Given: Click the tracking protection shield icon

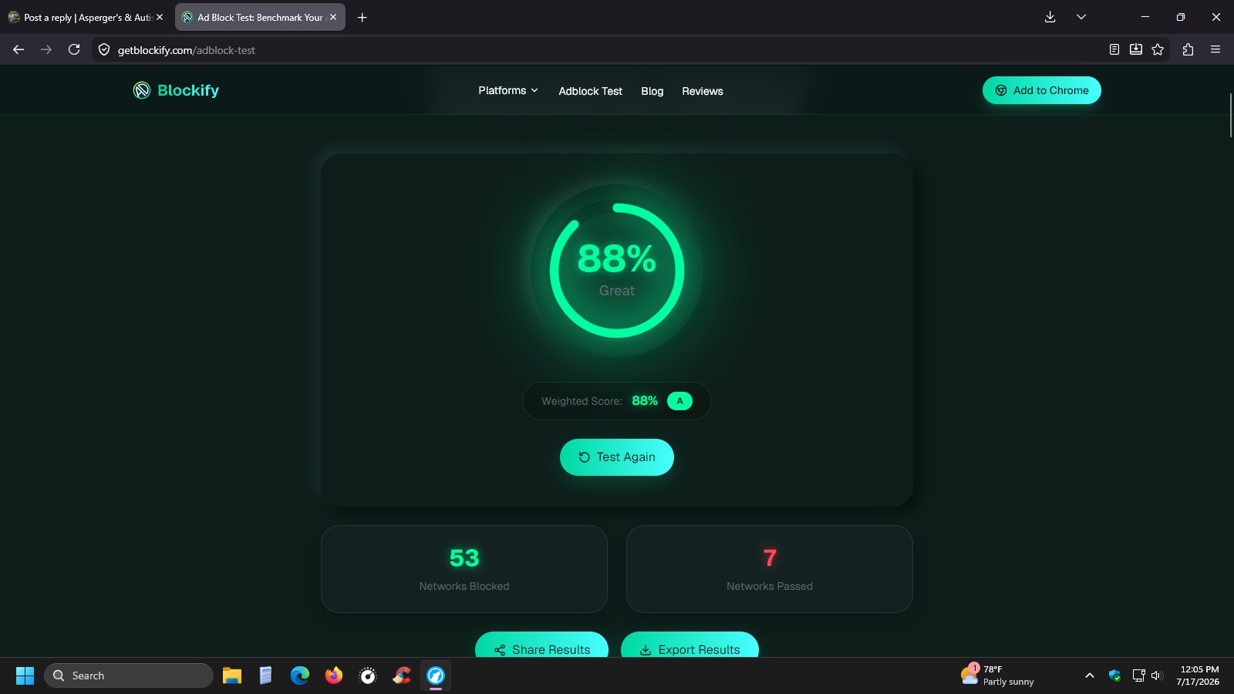Looking at the screenshot, I should point(104,49).
